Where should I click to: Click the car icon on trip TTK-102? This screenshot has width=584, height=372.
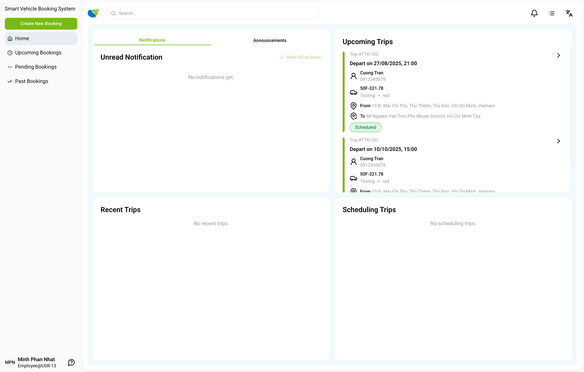[x=353, y=92]
